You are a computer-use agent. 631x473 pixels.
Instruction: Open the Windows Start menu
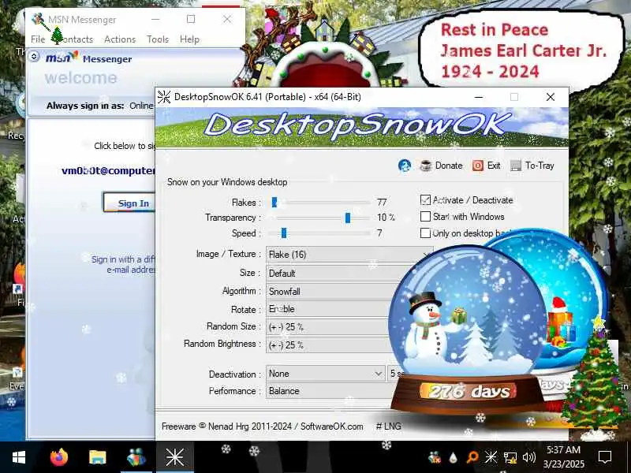coord(19,457)
